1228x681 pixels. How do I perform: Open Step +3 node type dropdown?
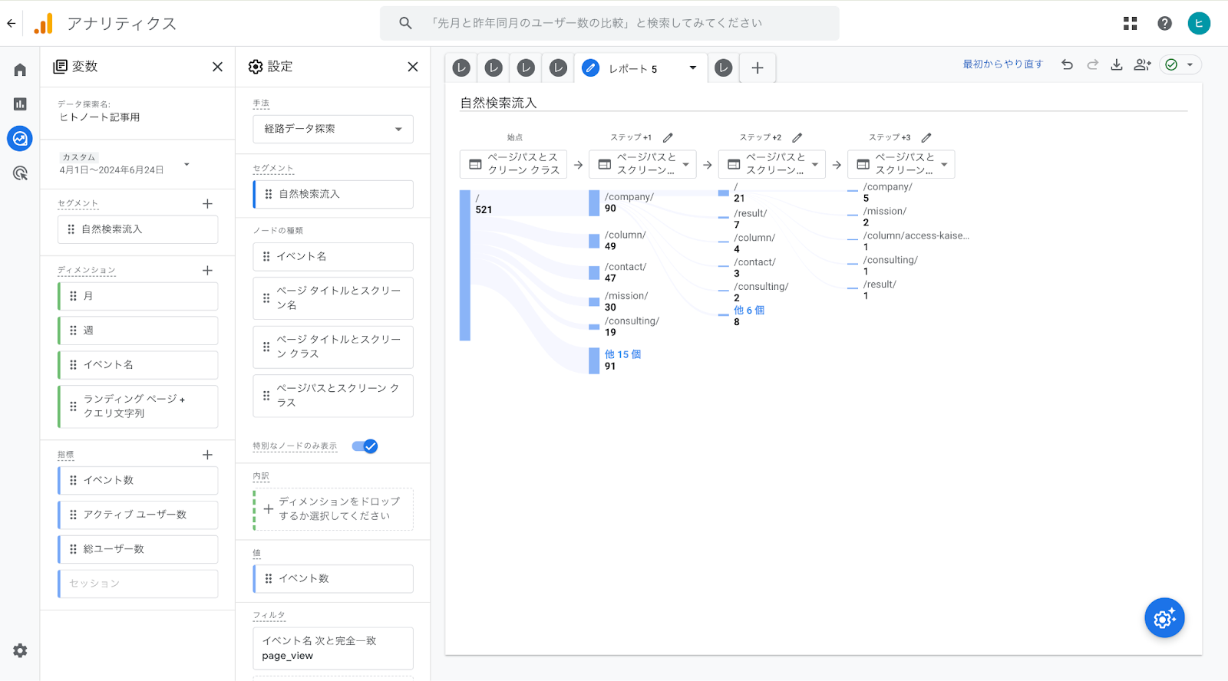(901, 164)
